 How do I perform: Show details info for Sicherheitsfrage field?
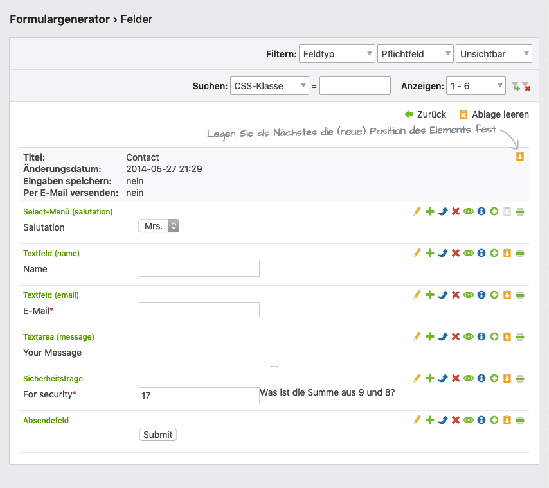pos(482,378)
